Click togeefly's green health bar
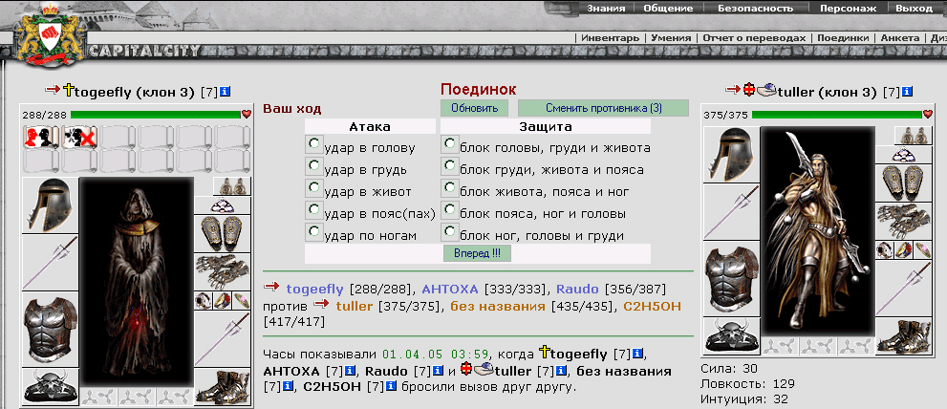The width and height of the screenshot is (947, 409). pos(155,114)
